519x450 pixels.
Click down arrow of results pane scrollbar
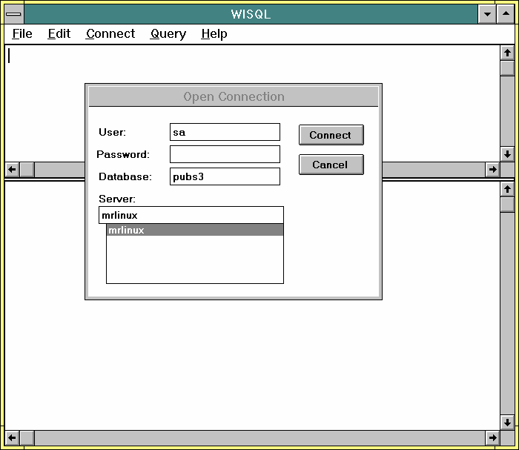[507, 423]
